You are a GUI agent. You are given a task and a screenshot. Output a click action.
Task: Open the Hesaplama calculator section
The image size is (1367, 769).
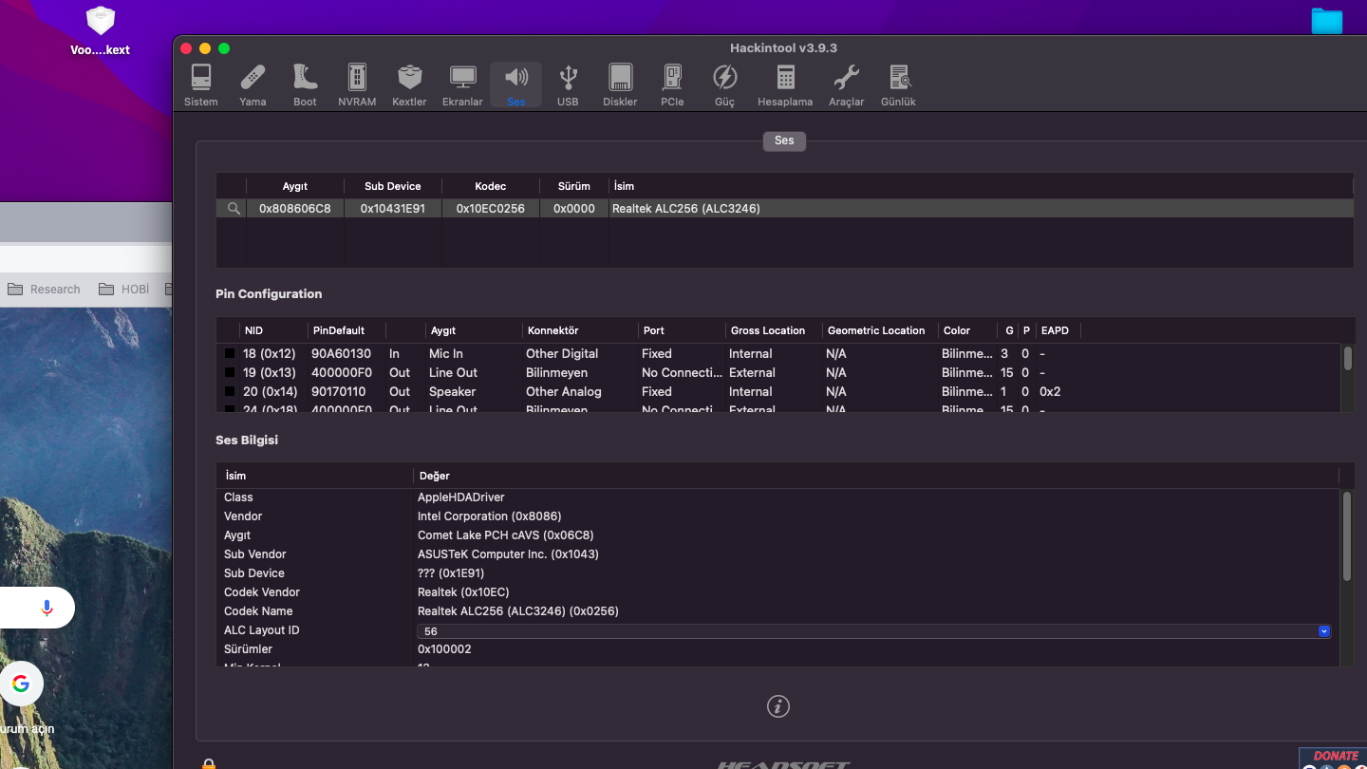tap(785, 84)
